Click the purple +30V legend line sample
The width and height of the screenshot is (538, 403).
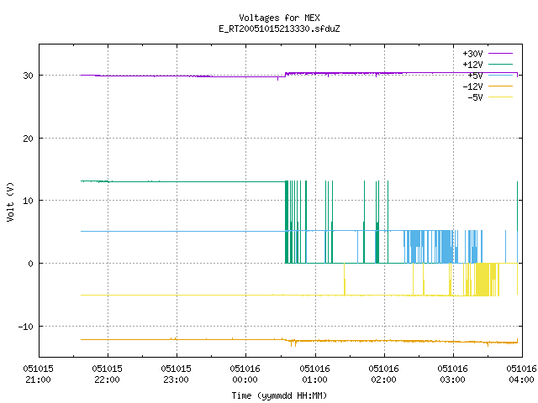coord(500,54)
